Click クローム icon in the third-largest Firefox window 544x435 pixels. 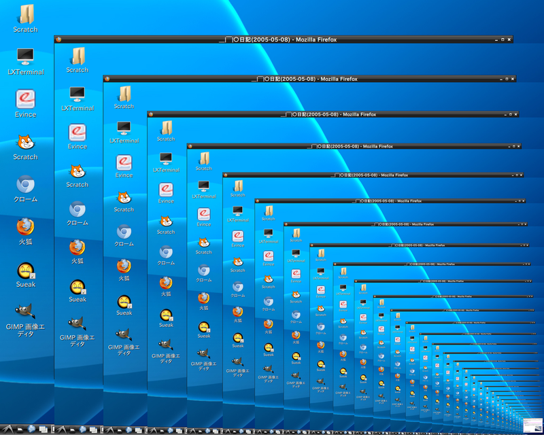click(166, 252)
